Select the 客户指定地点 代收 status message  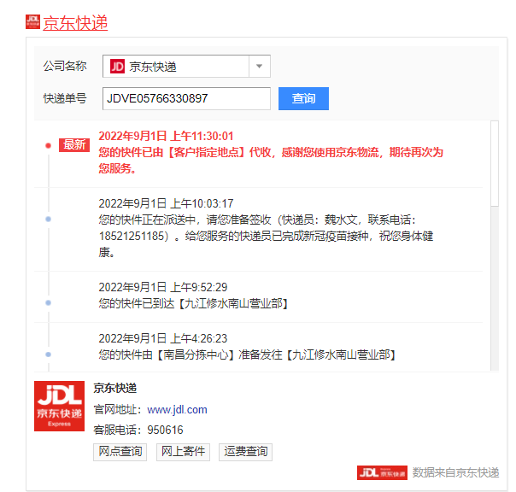(x=271, y=161)
